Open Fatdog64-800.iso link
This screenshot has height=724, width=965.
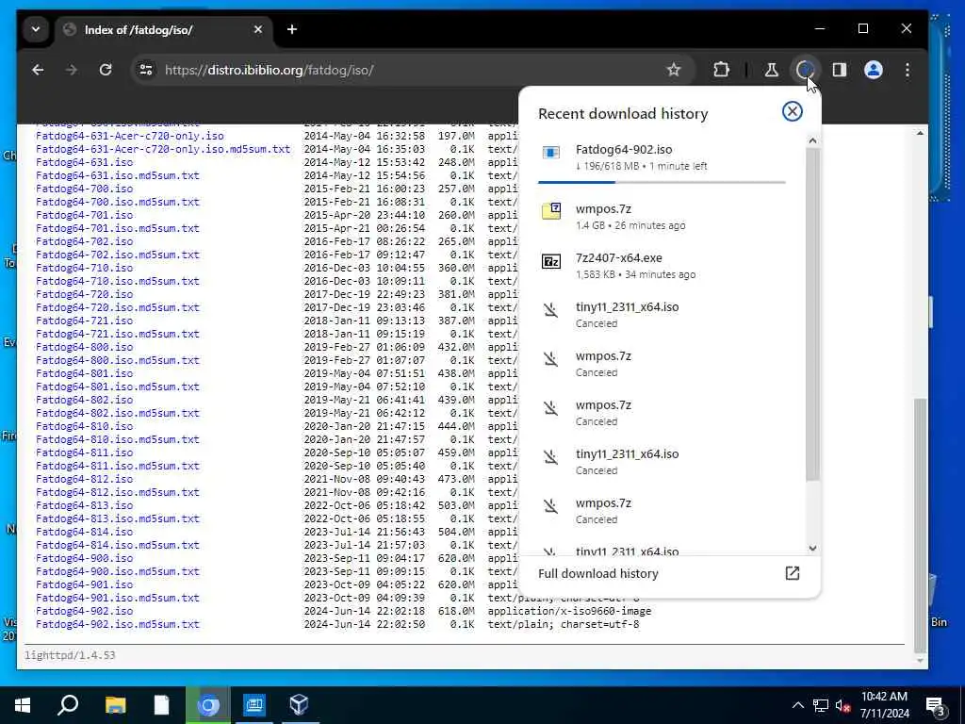click(x=84, y=347)
